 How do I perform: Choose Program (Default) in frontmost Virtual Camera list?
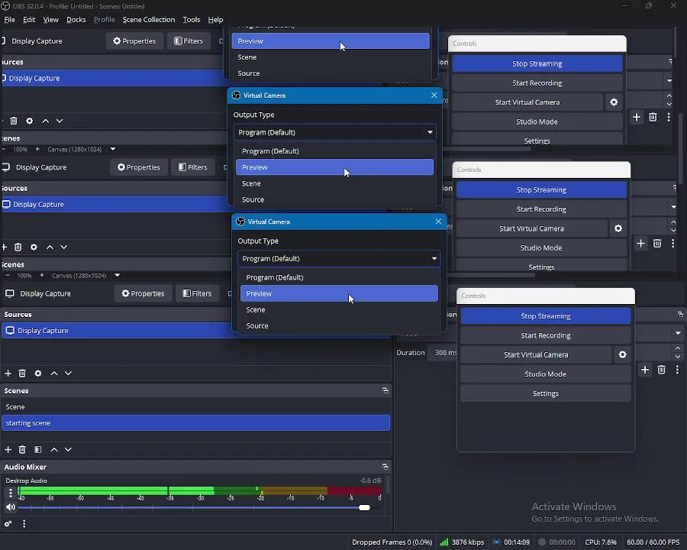pyautogui.click(x=339, y=277)
